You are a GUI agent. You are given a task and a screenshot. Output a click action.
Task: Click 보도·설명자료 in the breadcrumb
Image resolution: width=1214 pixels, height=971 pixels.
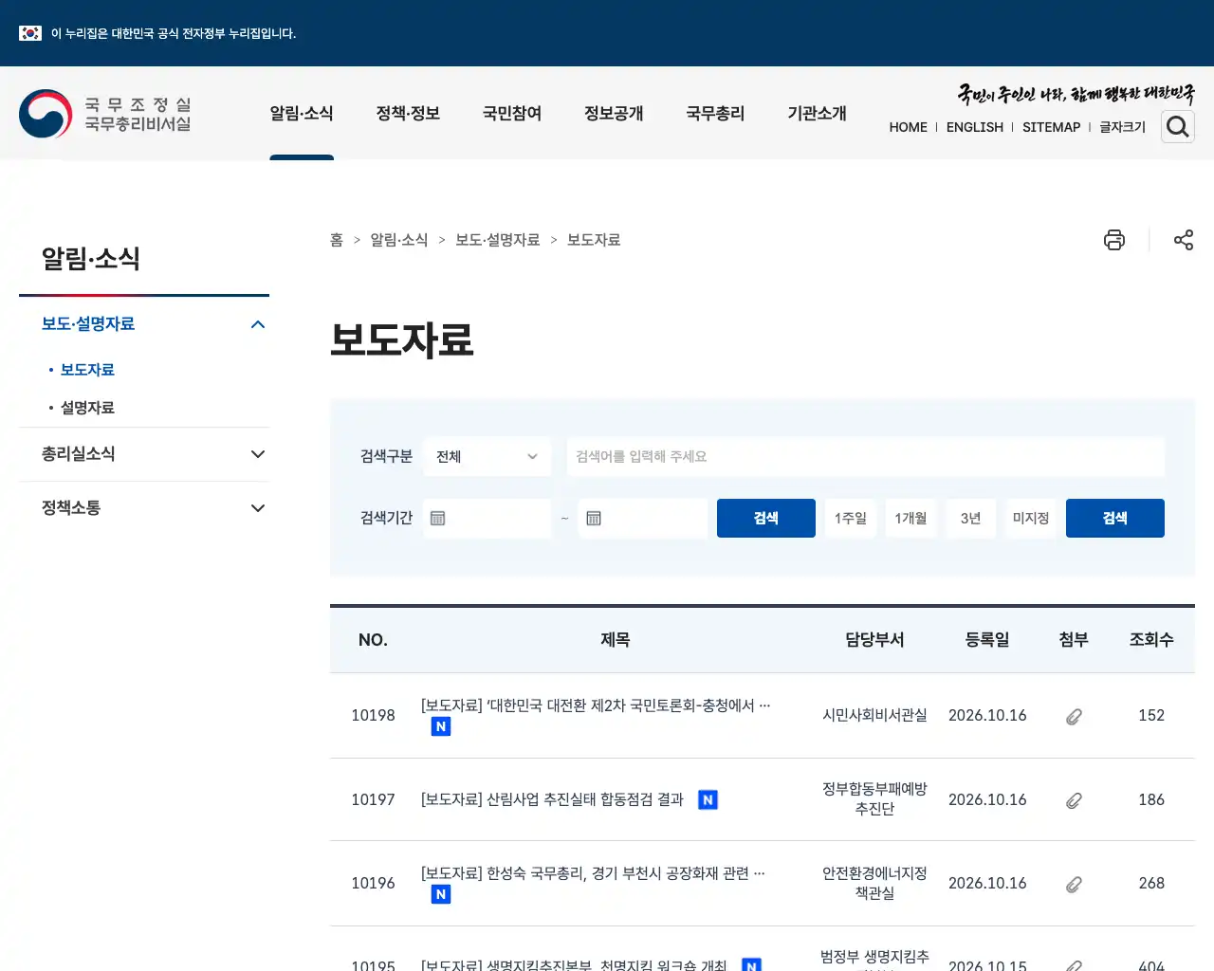click(x=498, y=240)
